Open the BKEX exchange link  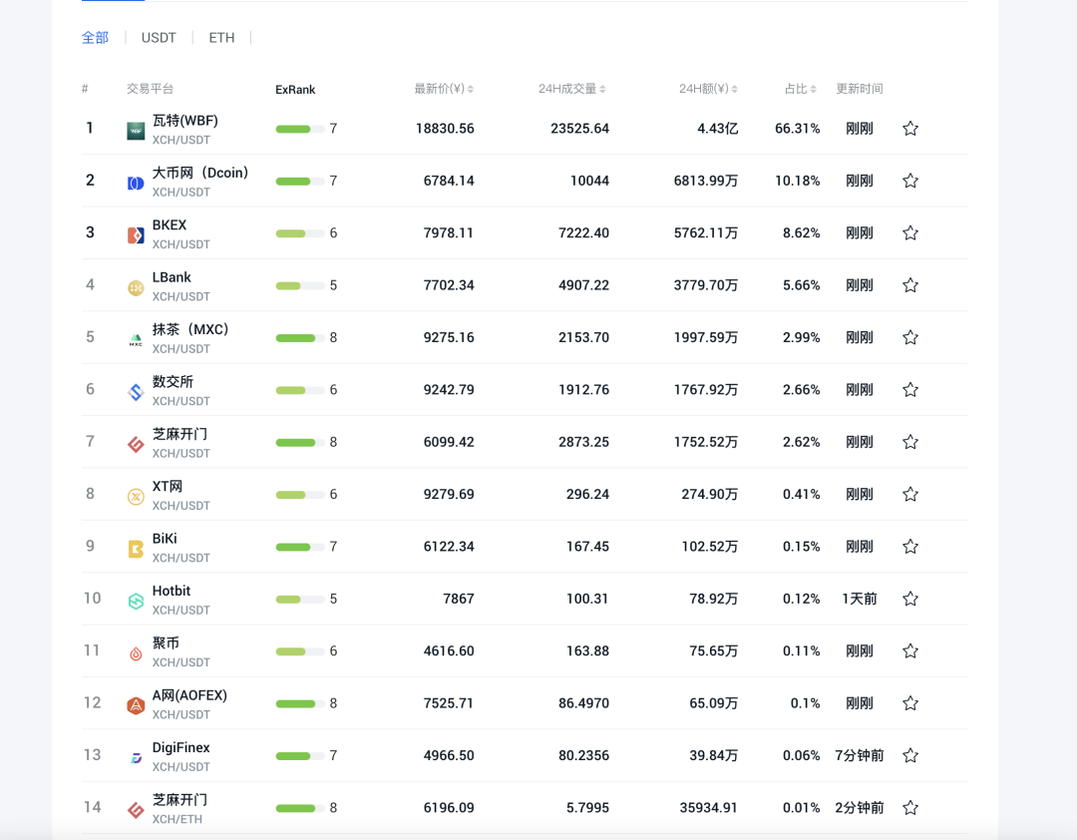tap(170, 225)
